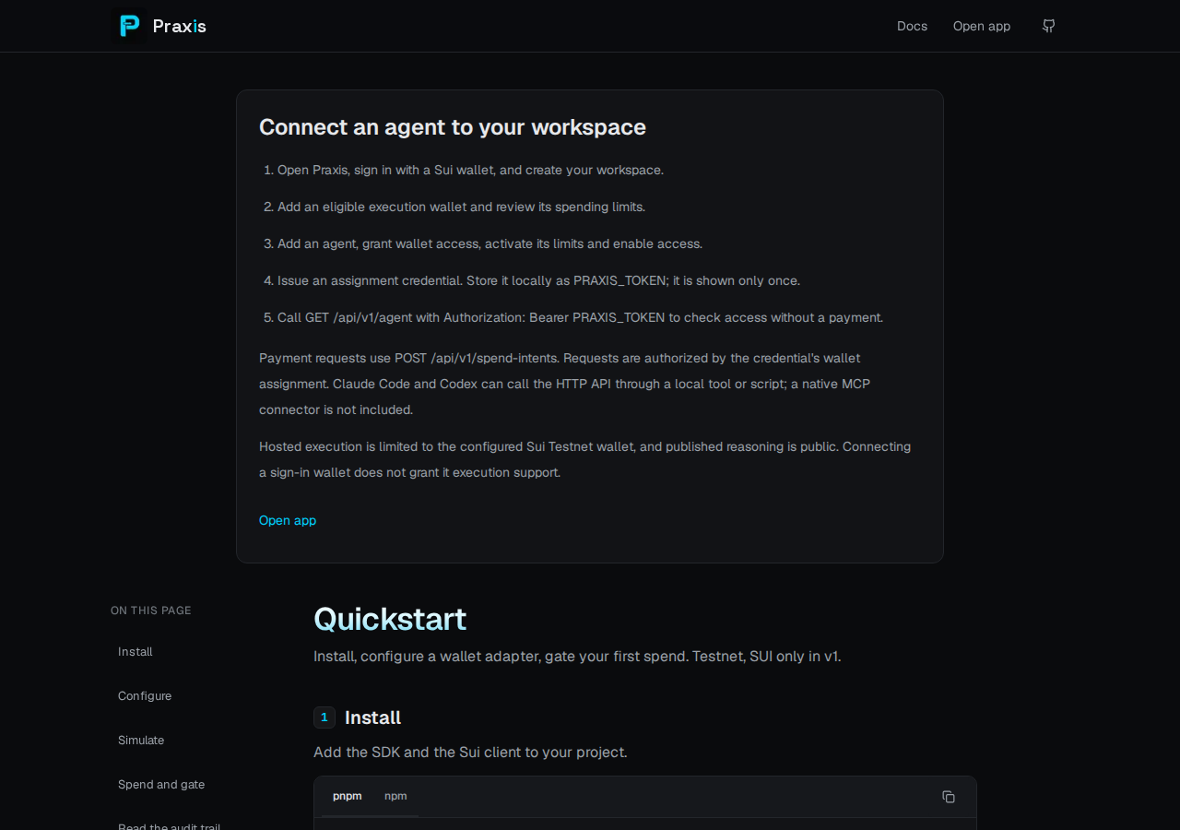
Task: Click the step 1 number badge
Action: coord(324,717)
